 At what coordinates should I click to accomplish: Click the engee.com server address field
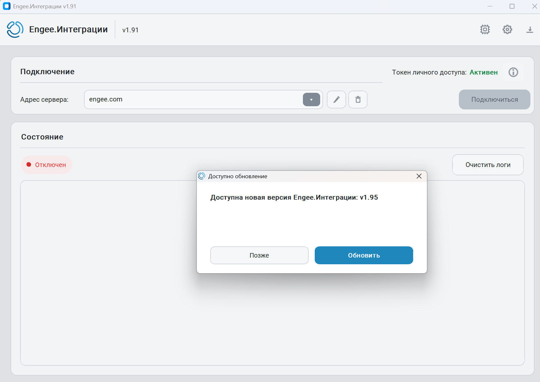(204, 99)
